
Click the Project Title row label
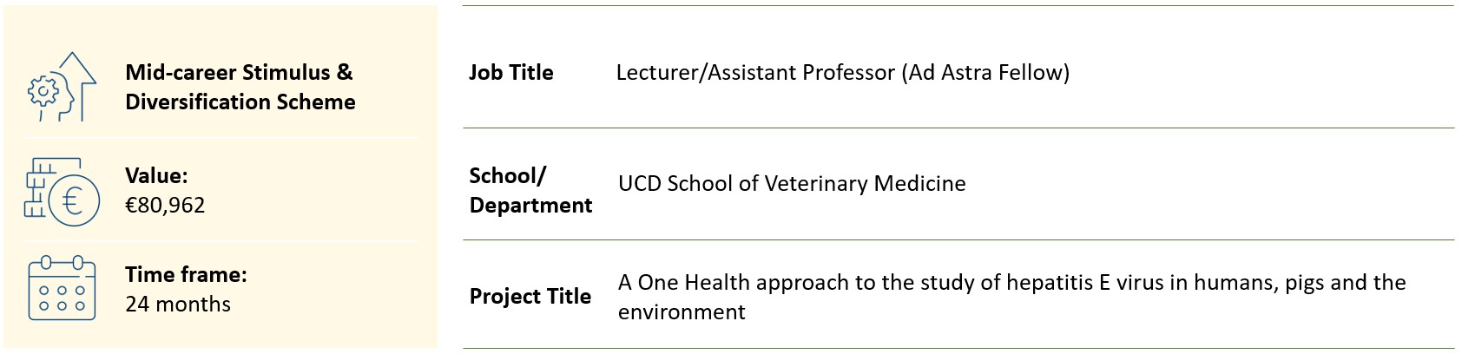[530, 296]
